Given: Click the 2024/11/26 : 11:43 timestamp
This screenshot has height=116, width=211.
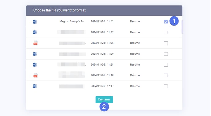Looking at the screenshot, I should [102, 21].
